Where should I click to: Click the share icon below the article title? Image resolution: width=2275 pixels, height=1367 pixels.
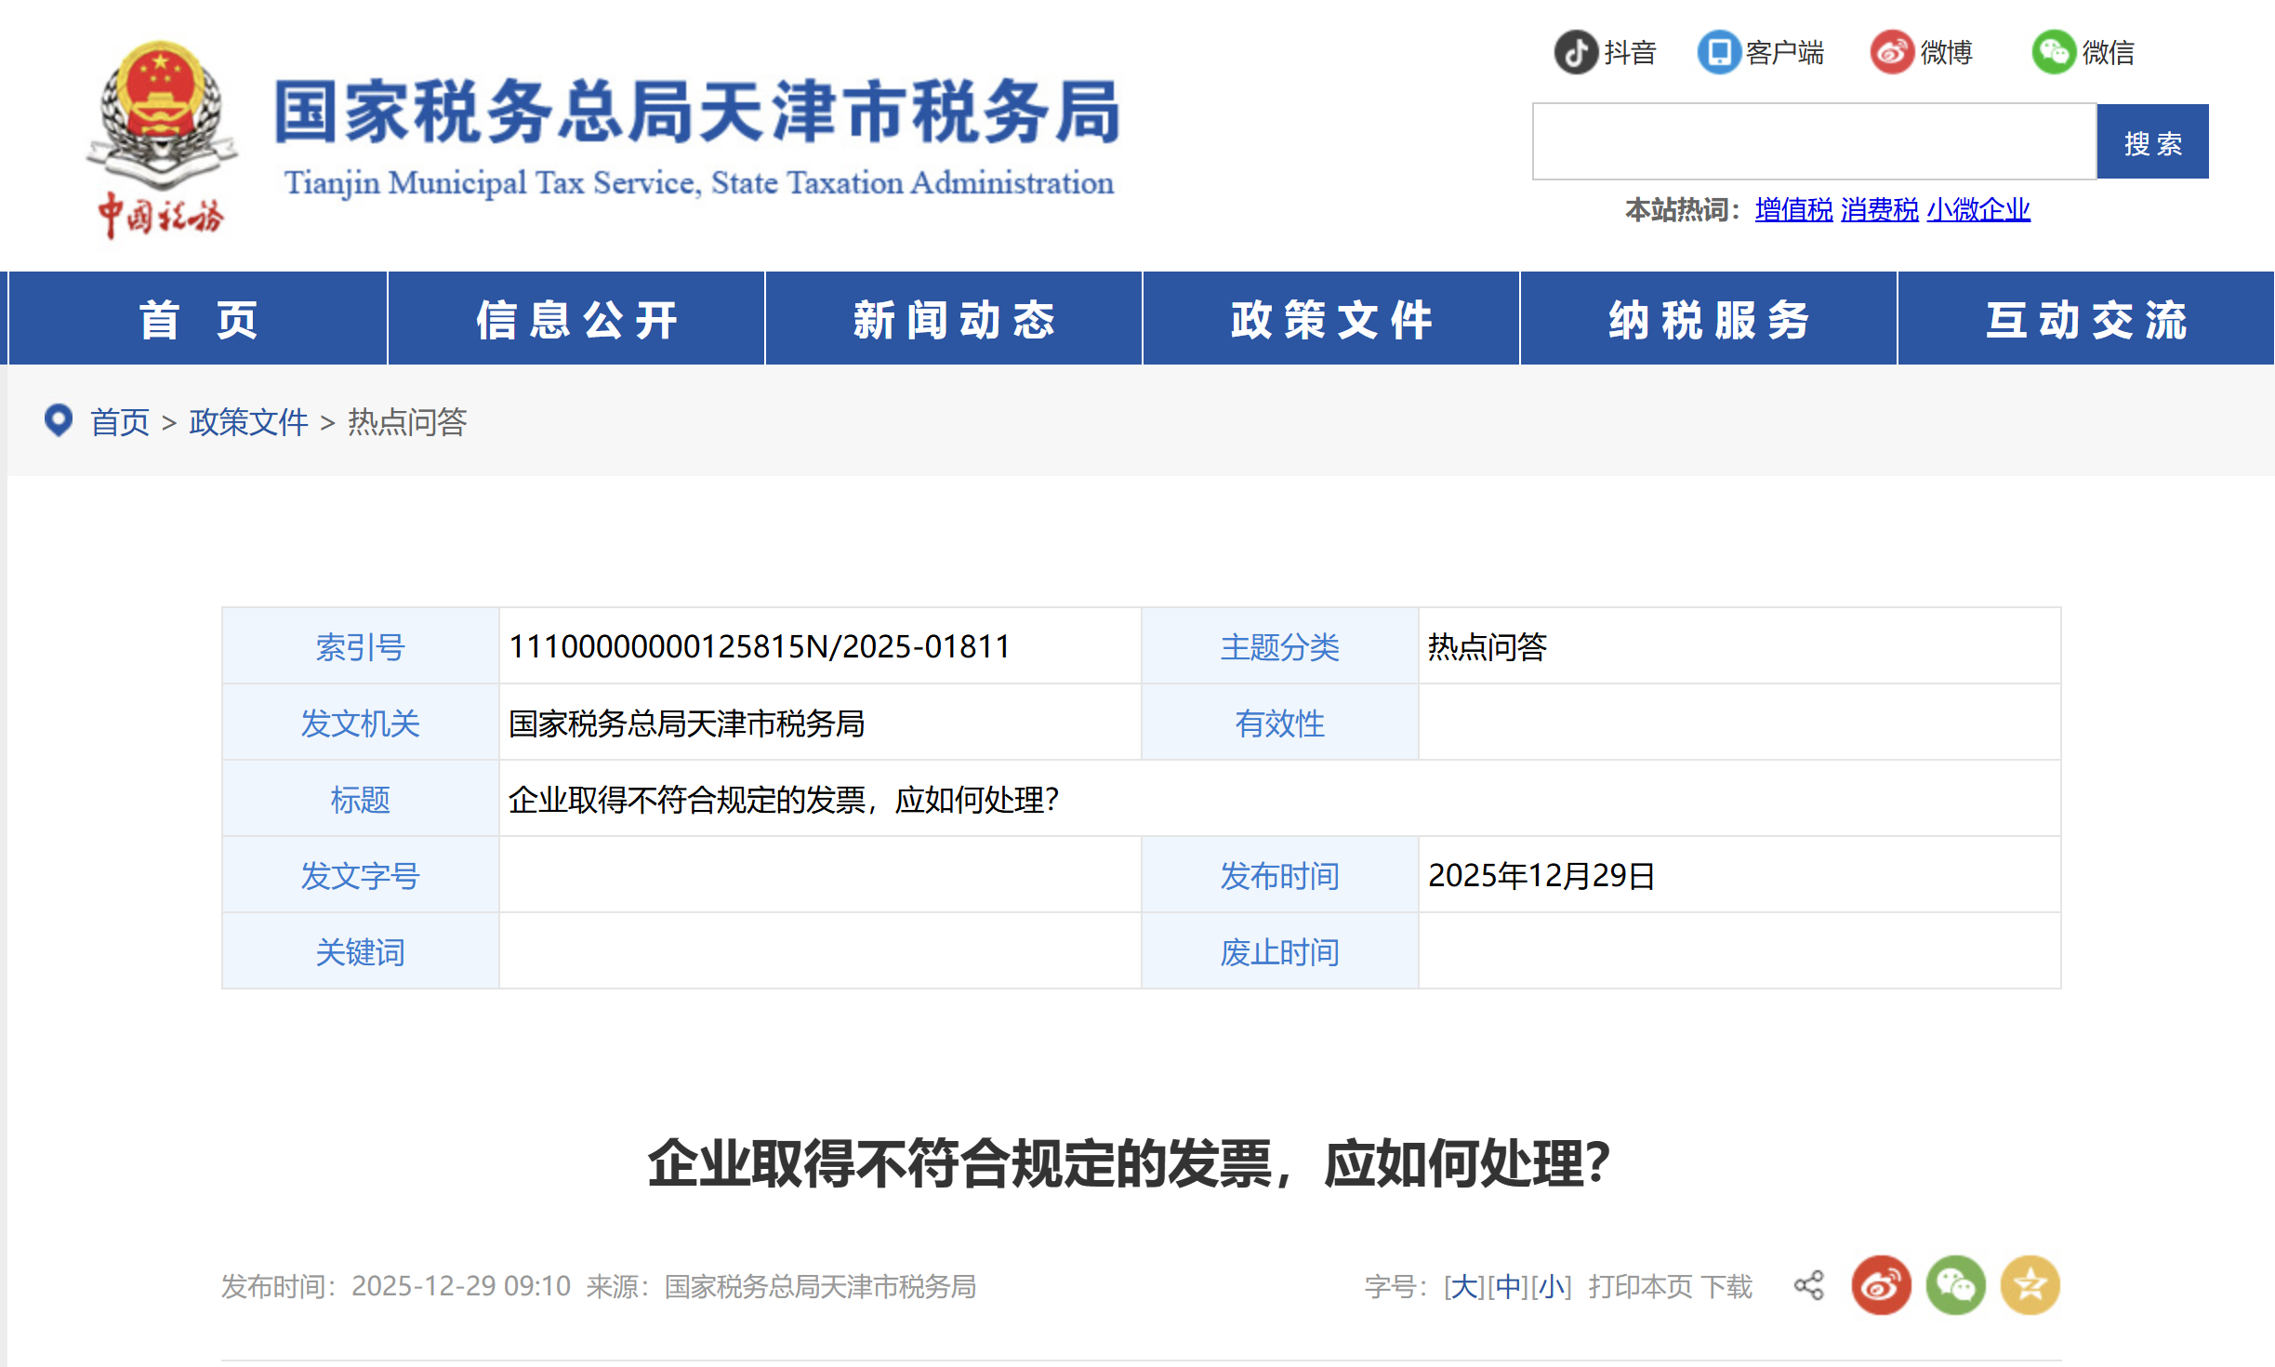(1807, 1286)
